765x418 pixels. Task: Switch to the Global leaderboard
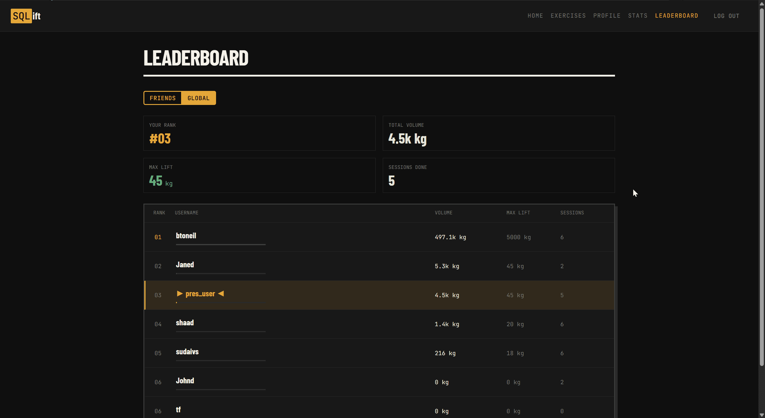coord(198,98)
